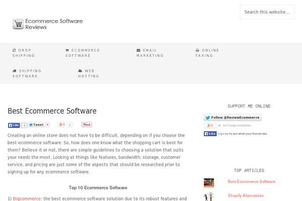This screenshot has height=201, width=302.
Task: Click the Best Ecommerce Software article thumbnail
Action: pyautogui.click(x=209, y=183)
